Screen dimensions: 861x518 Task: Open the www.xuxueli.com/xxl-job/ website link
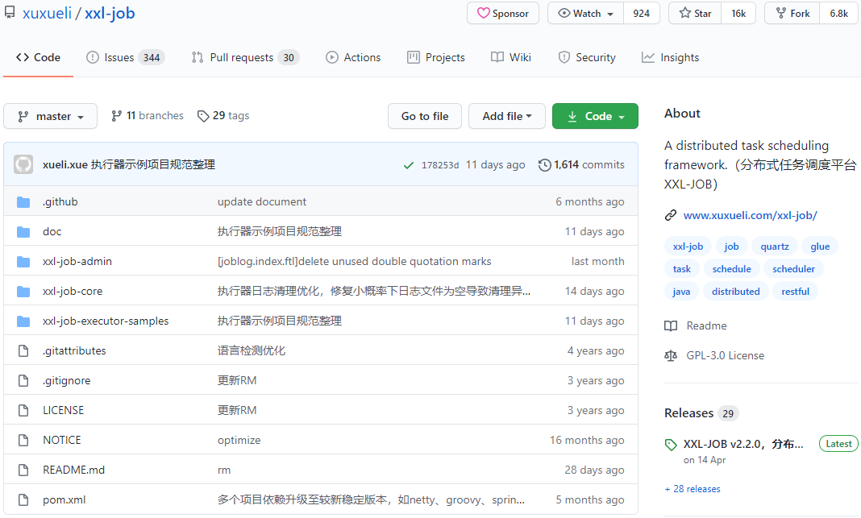750,215
